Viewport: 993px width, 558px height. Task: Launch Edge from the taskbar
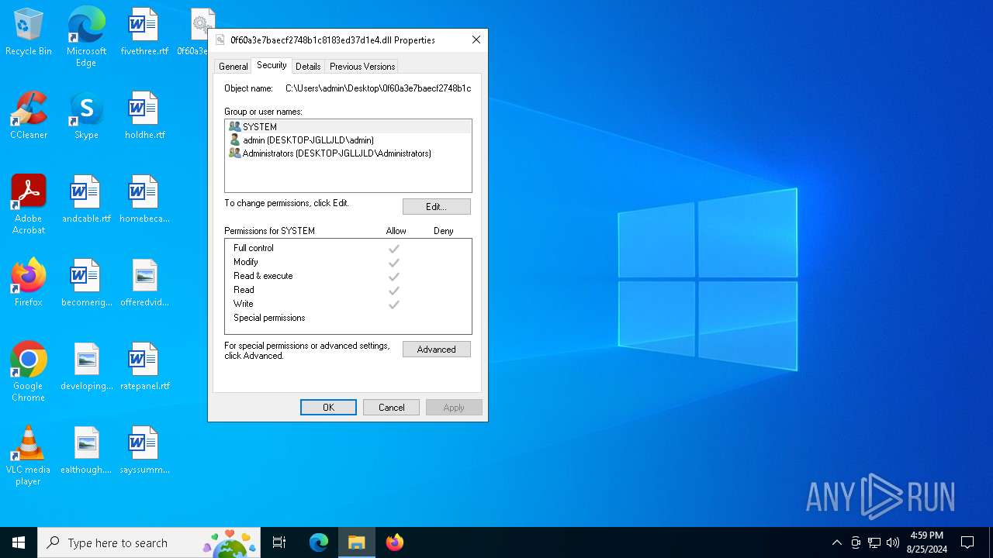tap(319, 542)
